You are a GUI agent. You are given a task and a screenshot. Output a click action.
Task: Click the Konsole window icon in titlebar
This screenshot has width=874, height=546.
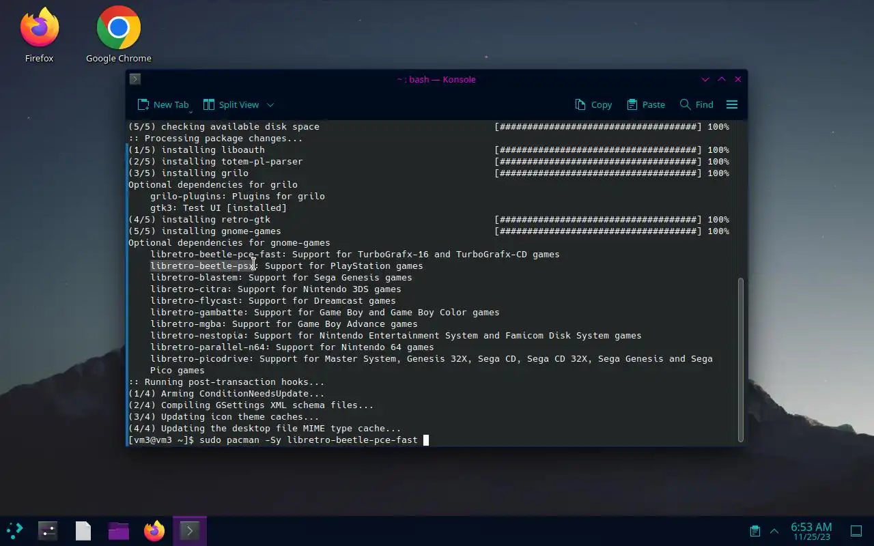tap(135, 79)
